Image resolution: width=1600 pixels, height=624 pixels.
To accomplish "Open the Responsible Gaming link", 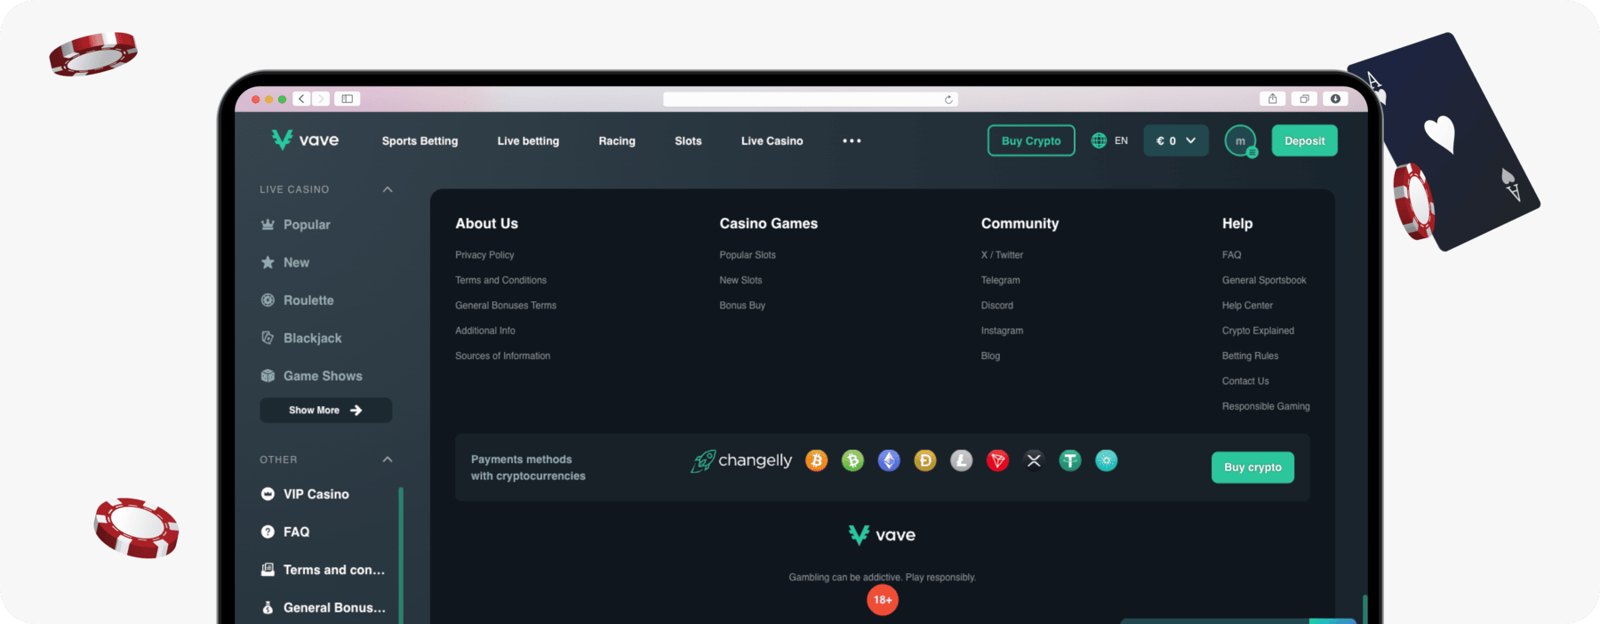I will click(1266, 406).
